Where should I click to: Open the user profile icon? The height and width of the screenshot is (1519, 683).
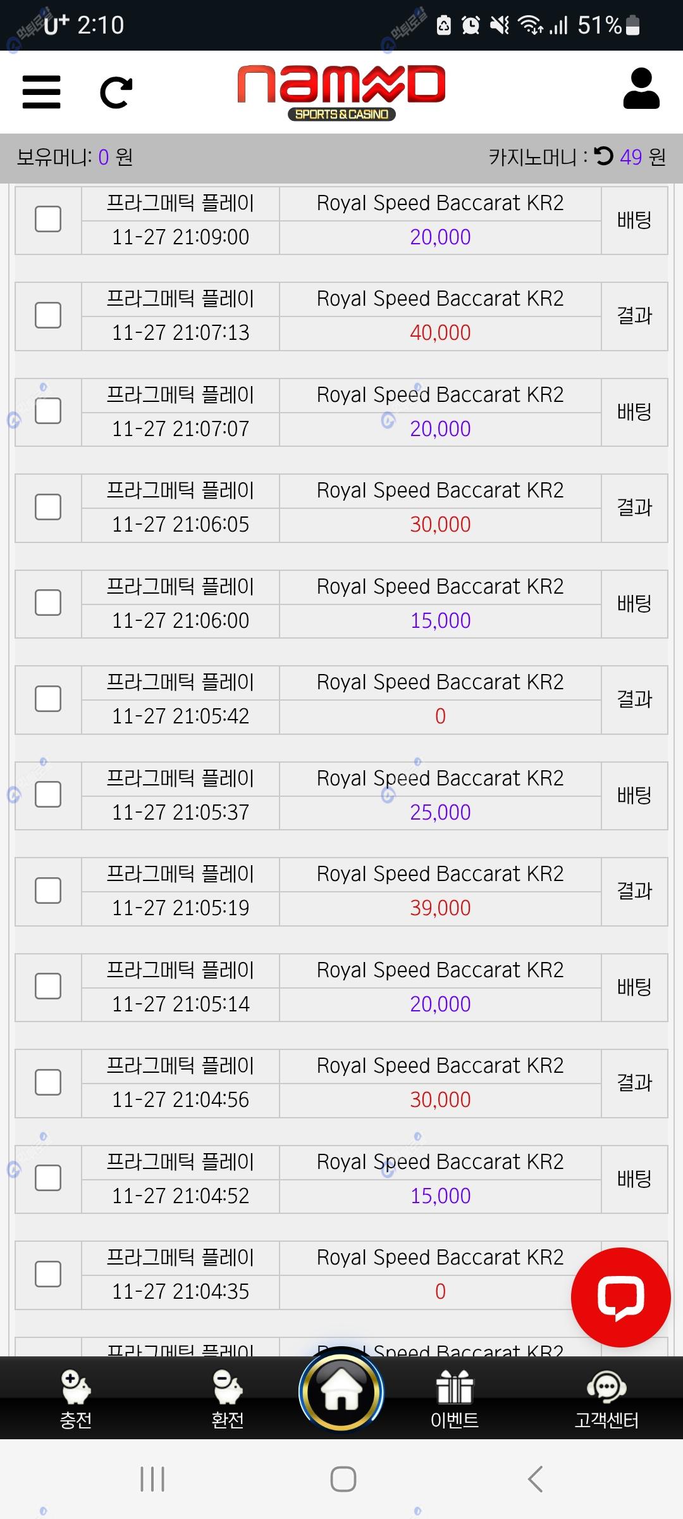641,89
